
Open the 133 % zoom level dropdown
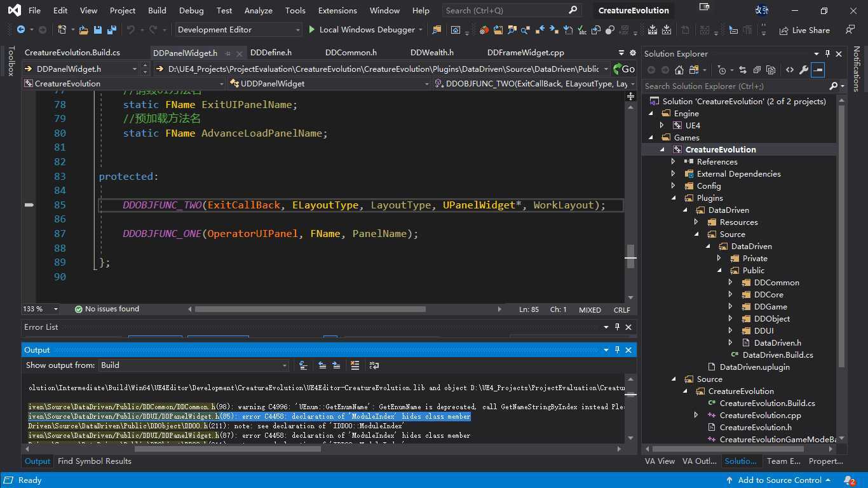(40, 309)
